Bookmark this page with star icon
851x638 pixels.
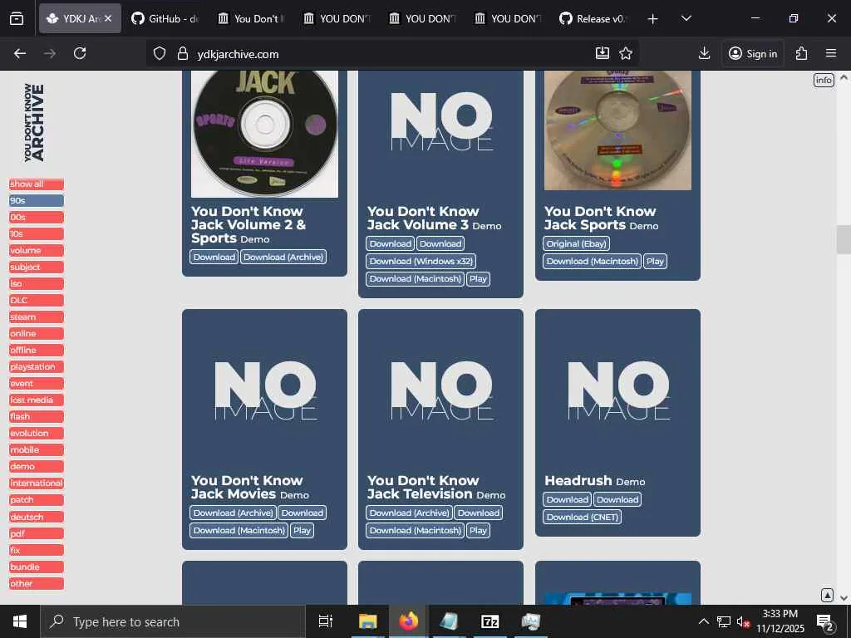626,53
